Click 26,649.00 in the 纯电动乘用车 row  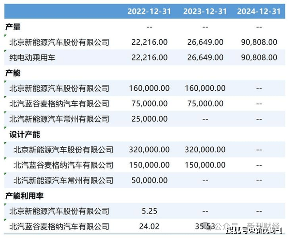point(205,57)
